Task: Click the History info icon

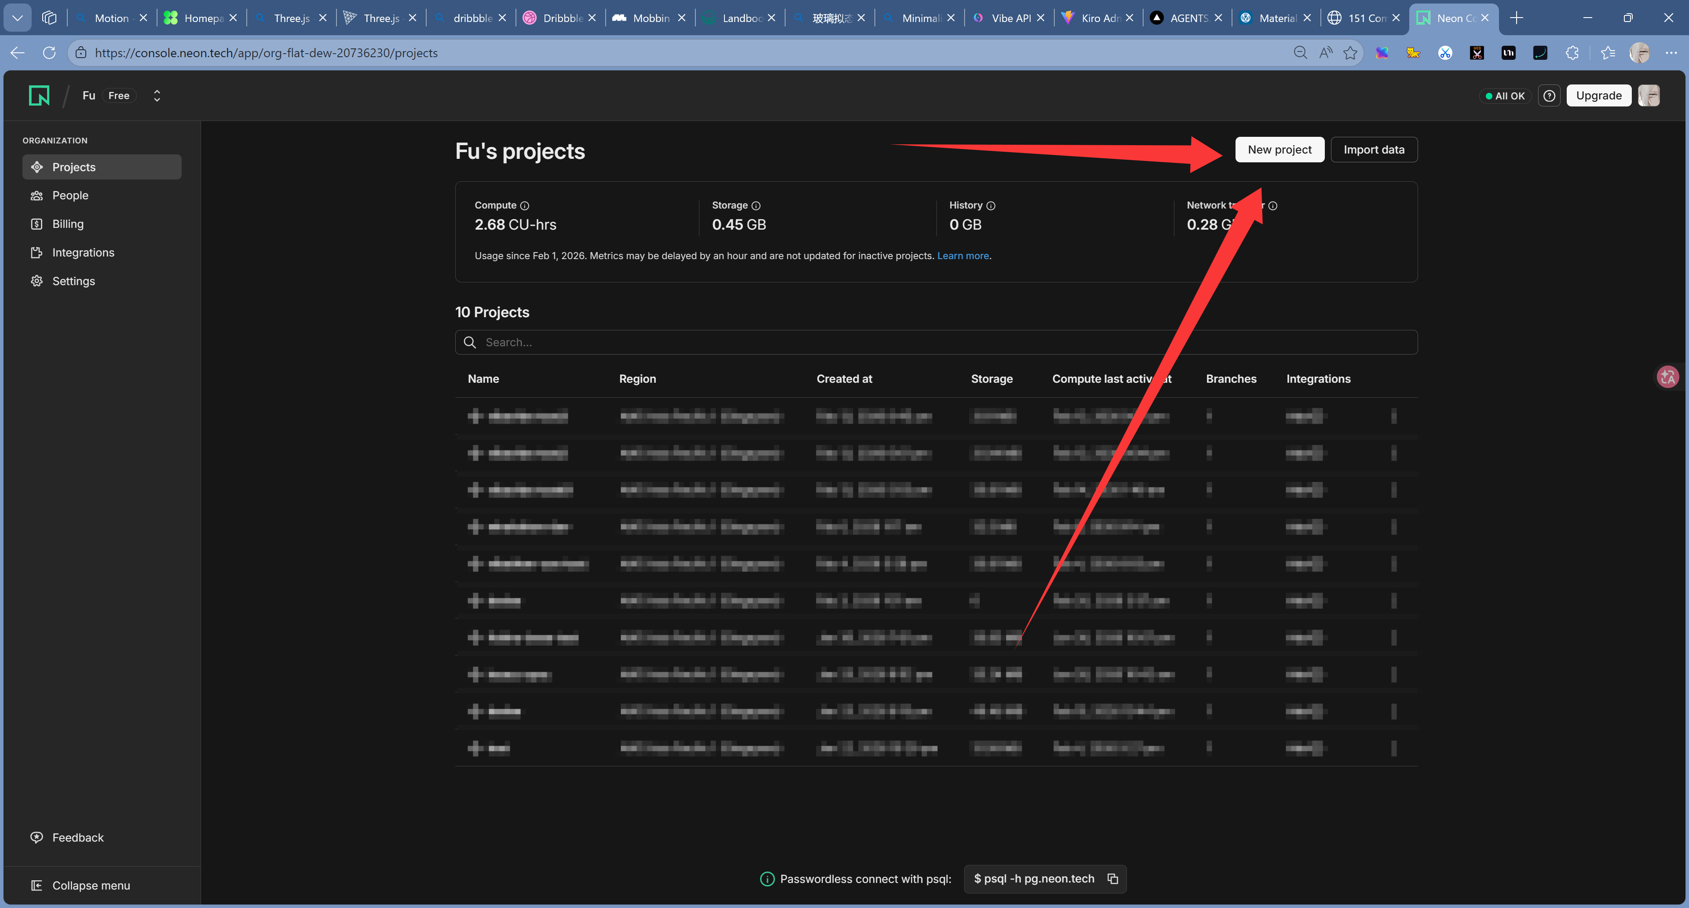Action: [991, 206]
